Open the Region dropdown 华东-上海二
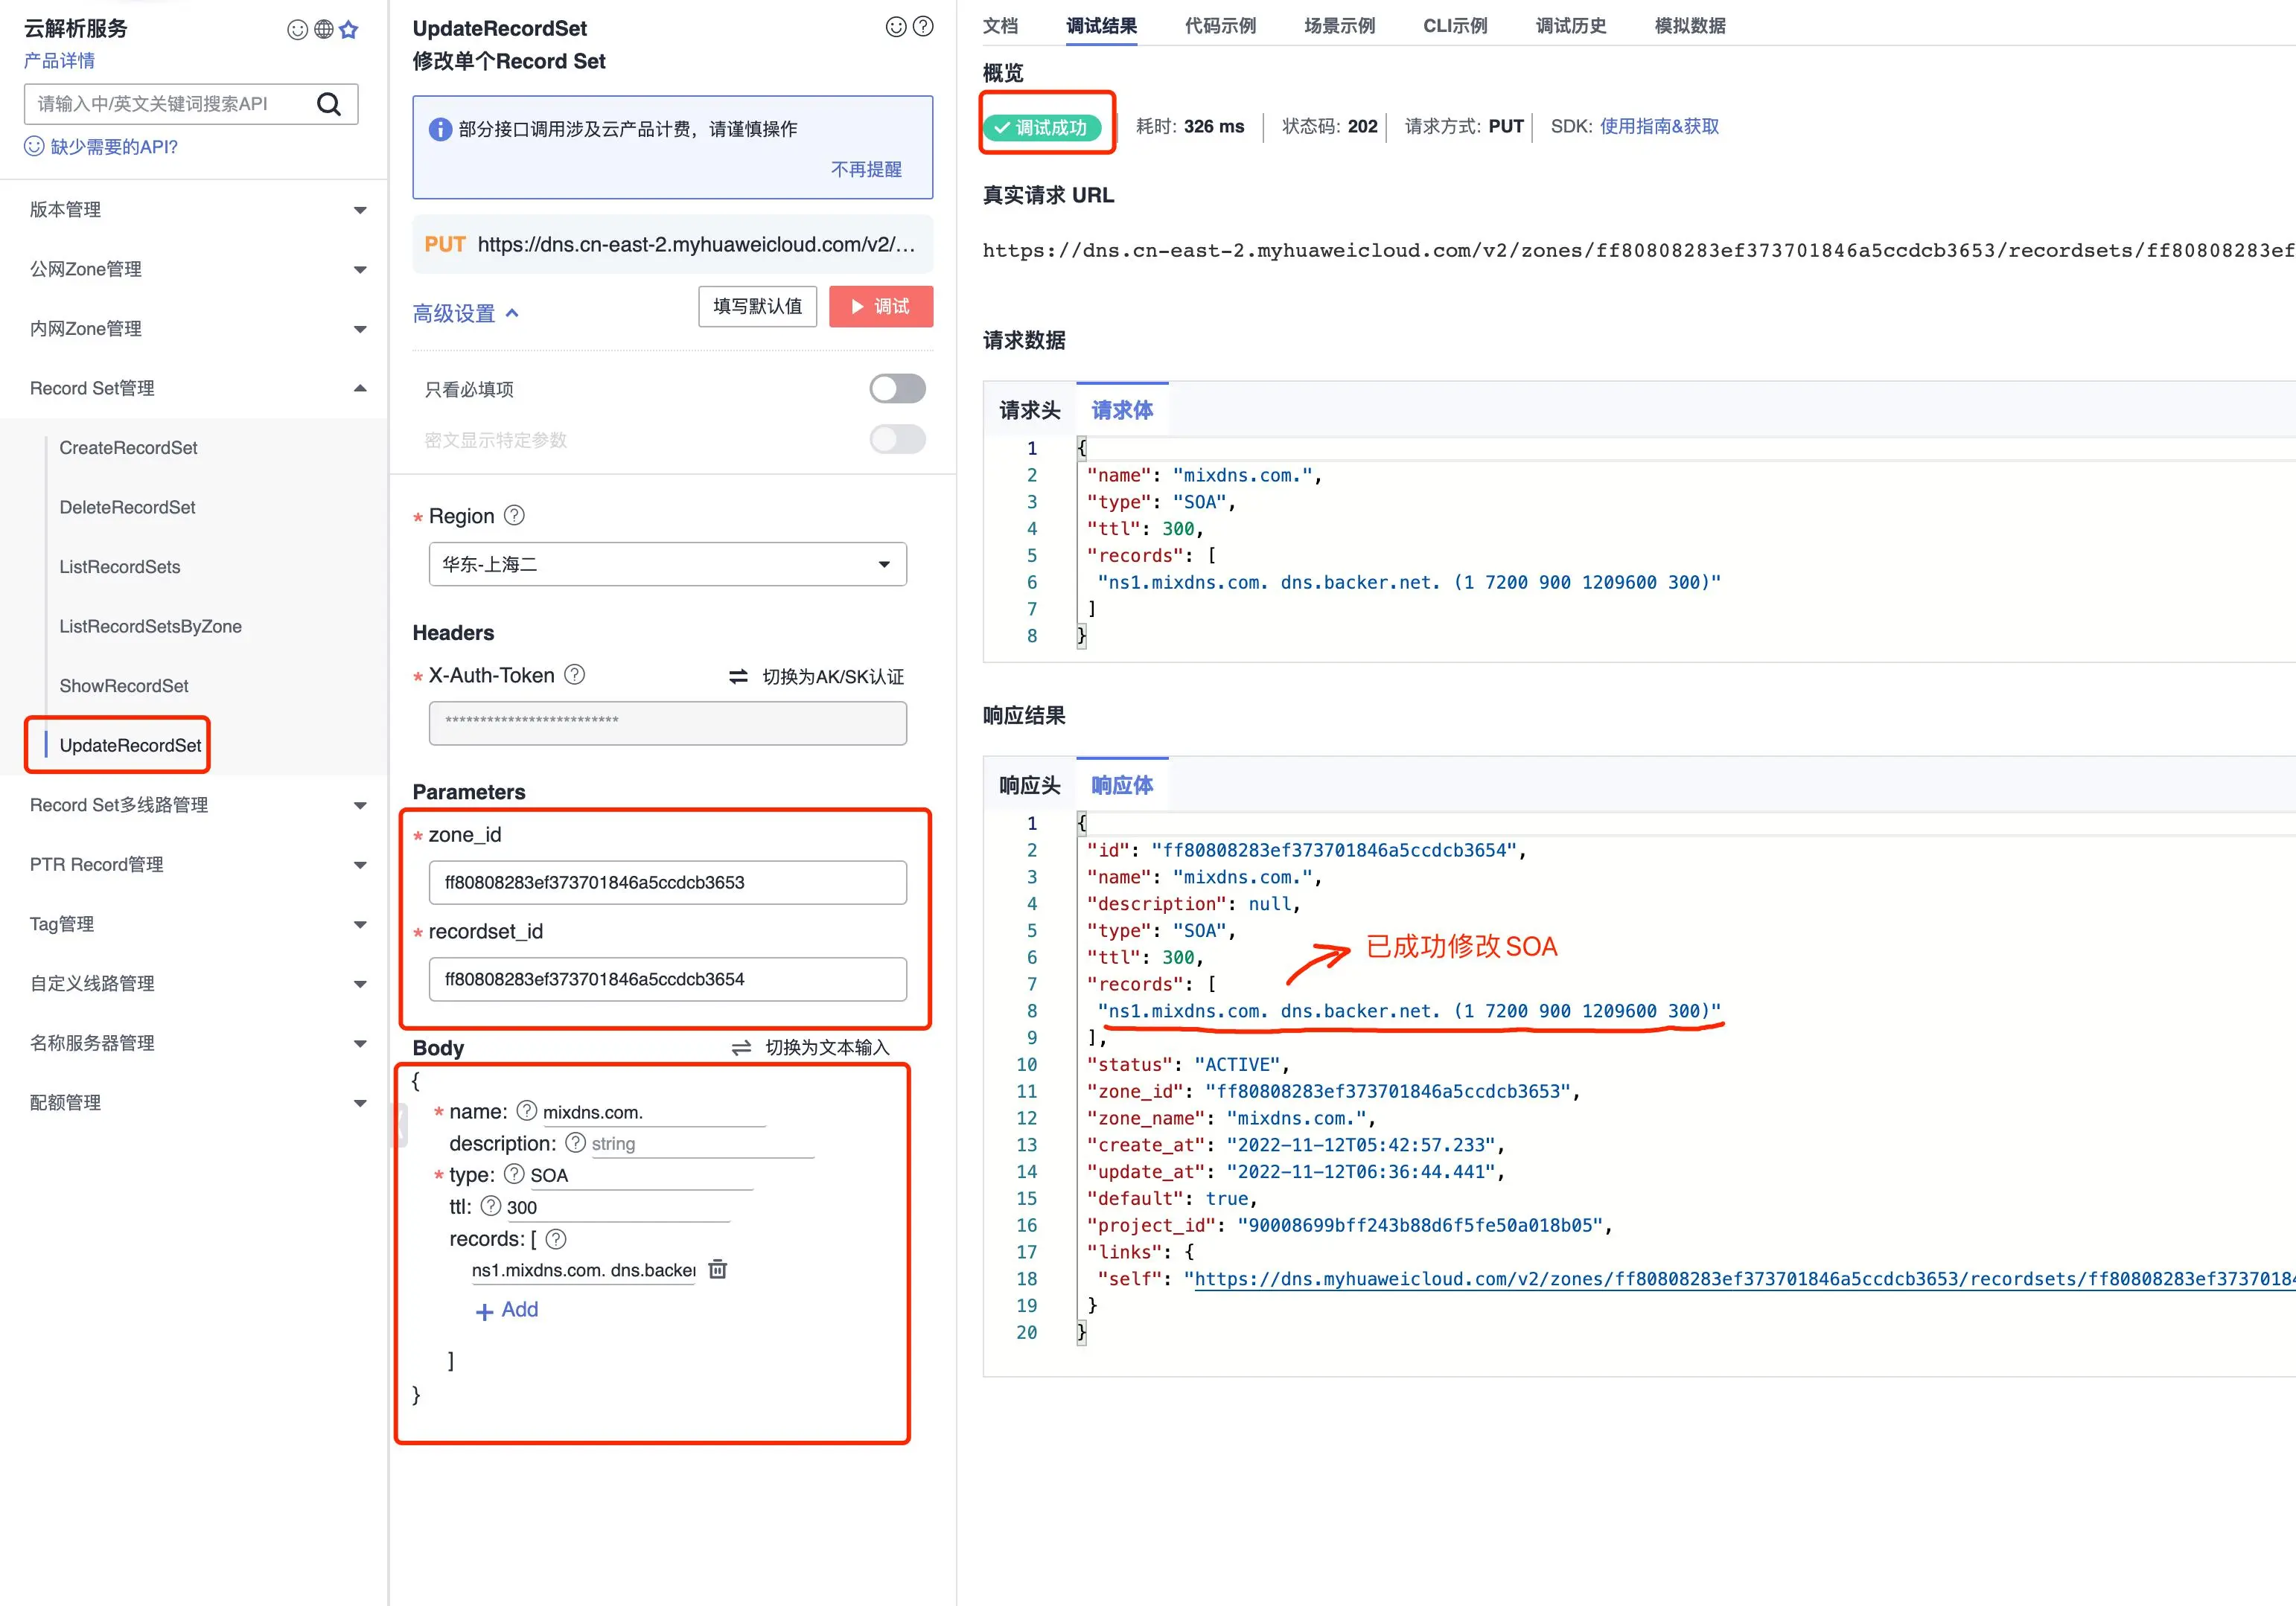The width and height of the screenshot is (2296, 1606). [x=667, y=565]
